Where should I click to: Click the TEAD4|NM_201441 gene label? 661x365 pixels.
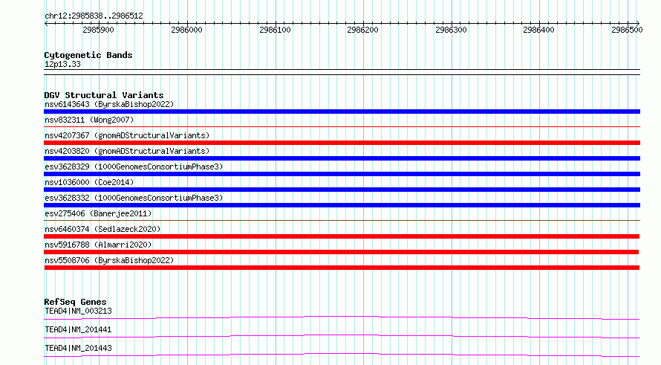(x=78, y=329)
